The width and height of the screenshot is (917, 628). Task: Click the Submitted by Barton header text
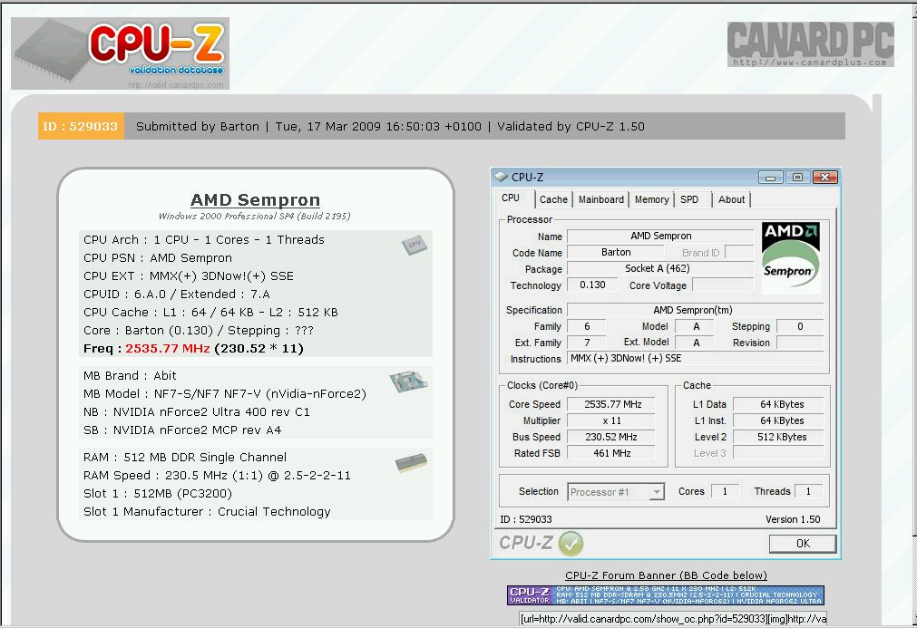coord(197,126)
